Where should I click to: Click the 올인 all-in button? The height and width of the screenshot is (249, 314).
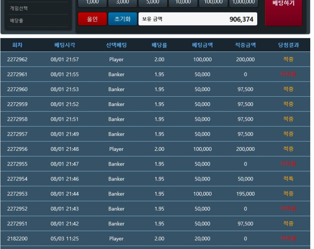[x=92, y=19]
